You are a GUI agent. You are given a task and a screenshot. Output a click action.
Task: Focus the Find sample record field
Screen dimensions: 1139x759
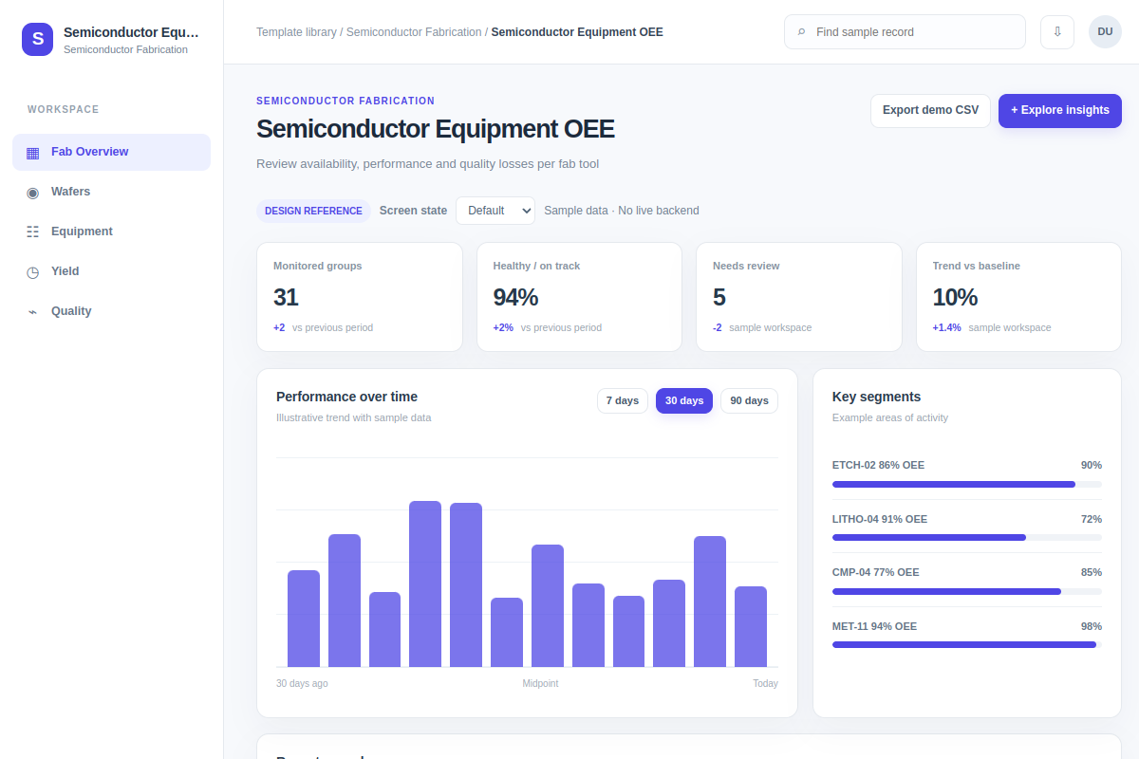click(905, 31)
